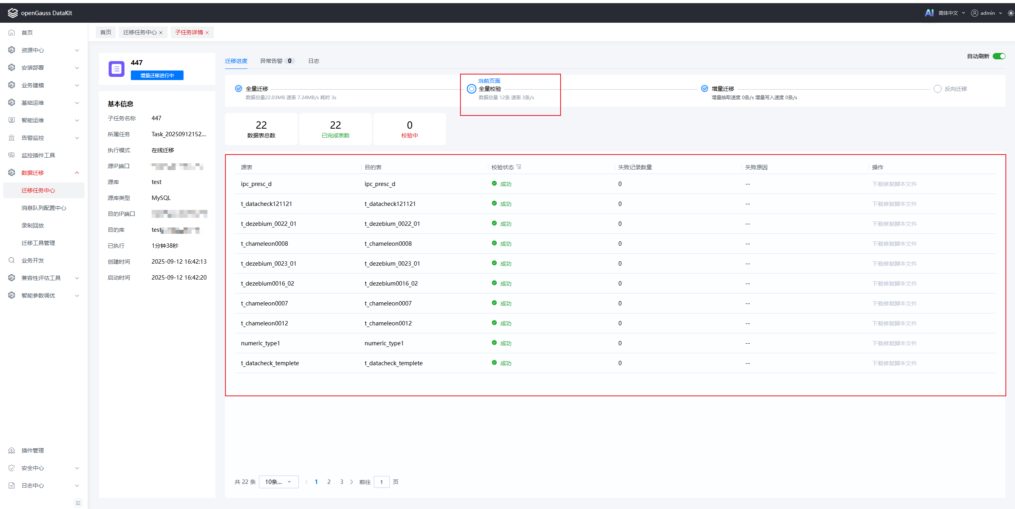1015x509 pixels.
Task: Switch to the 异常告警 tab
Action: pyautogui.click(x=271, y=61)
